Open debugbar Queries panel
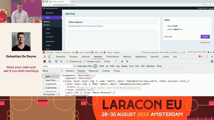The width and height of the screenshot is (214, 120). pyautogui.click(x=89, y=52)
